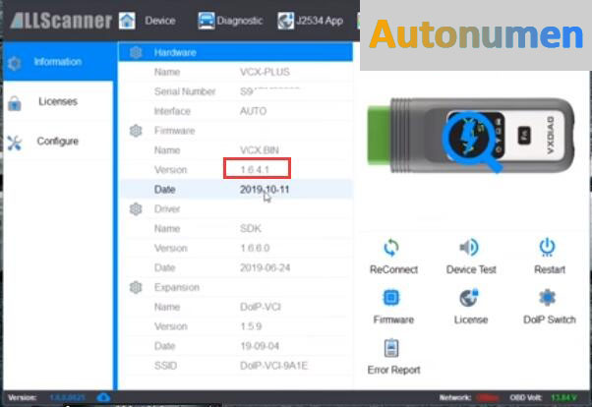Click the Restart power icon

coord(548,248)
